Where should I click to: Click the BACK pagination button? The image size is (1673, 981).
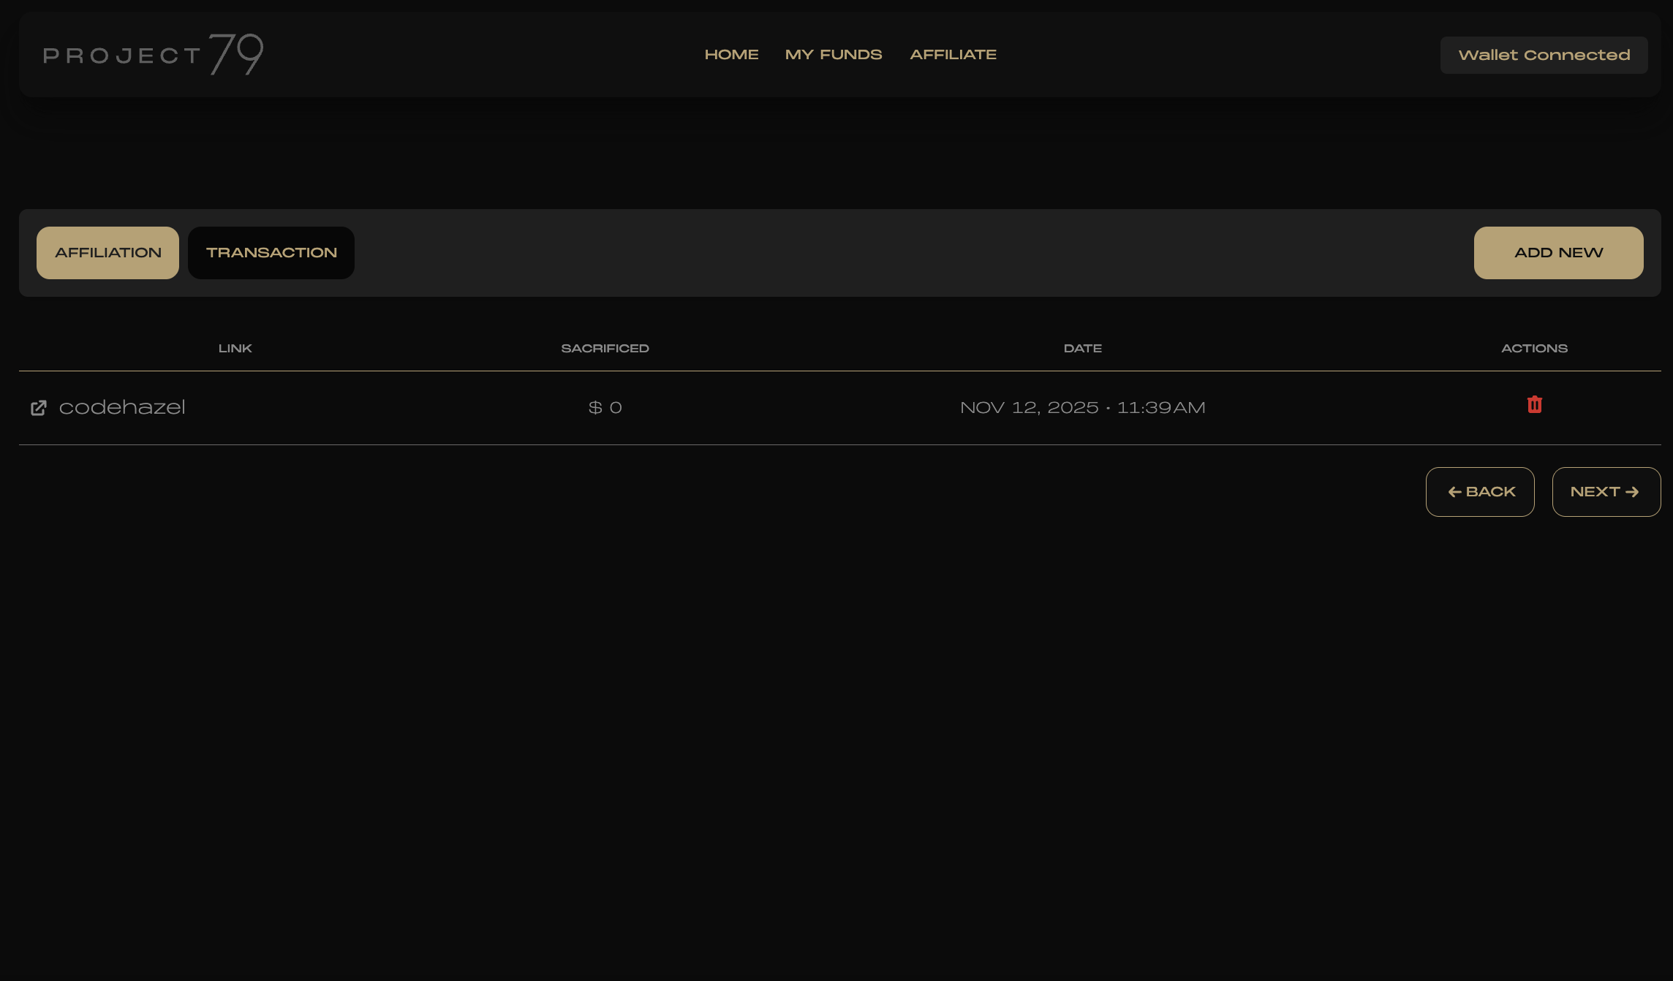pos(1480,491)
